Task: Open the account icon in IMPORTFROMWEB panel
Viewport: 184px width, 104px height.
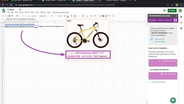Action: (x=175, y=20)
